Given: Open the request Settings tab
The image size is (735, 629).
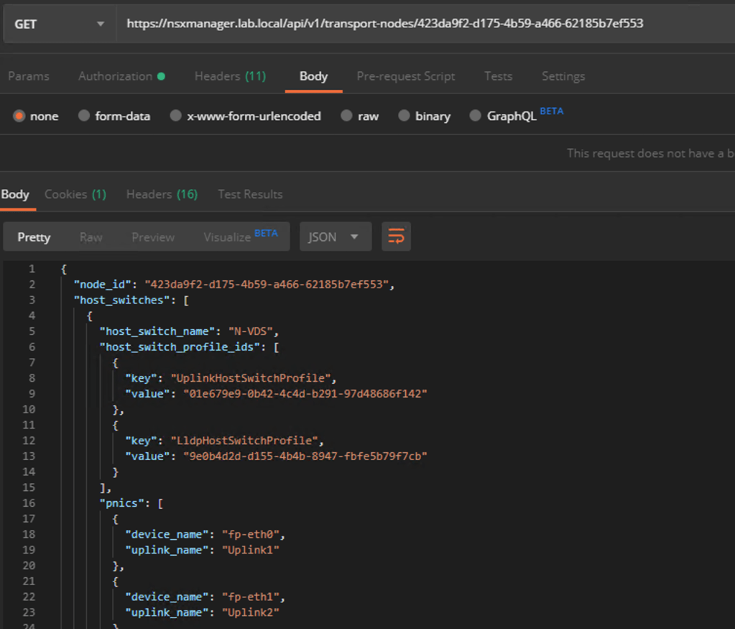Looking at the screenshot, I should [563, 76].
